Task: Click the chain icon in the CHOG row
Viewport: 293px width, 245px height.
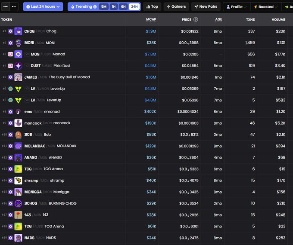Action: coord(10,31)
